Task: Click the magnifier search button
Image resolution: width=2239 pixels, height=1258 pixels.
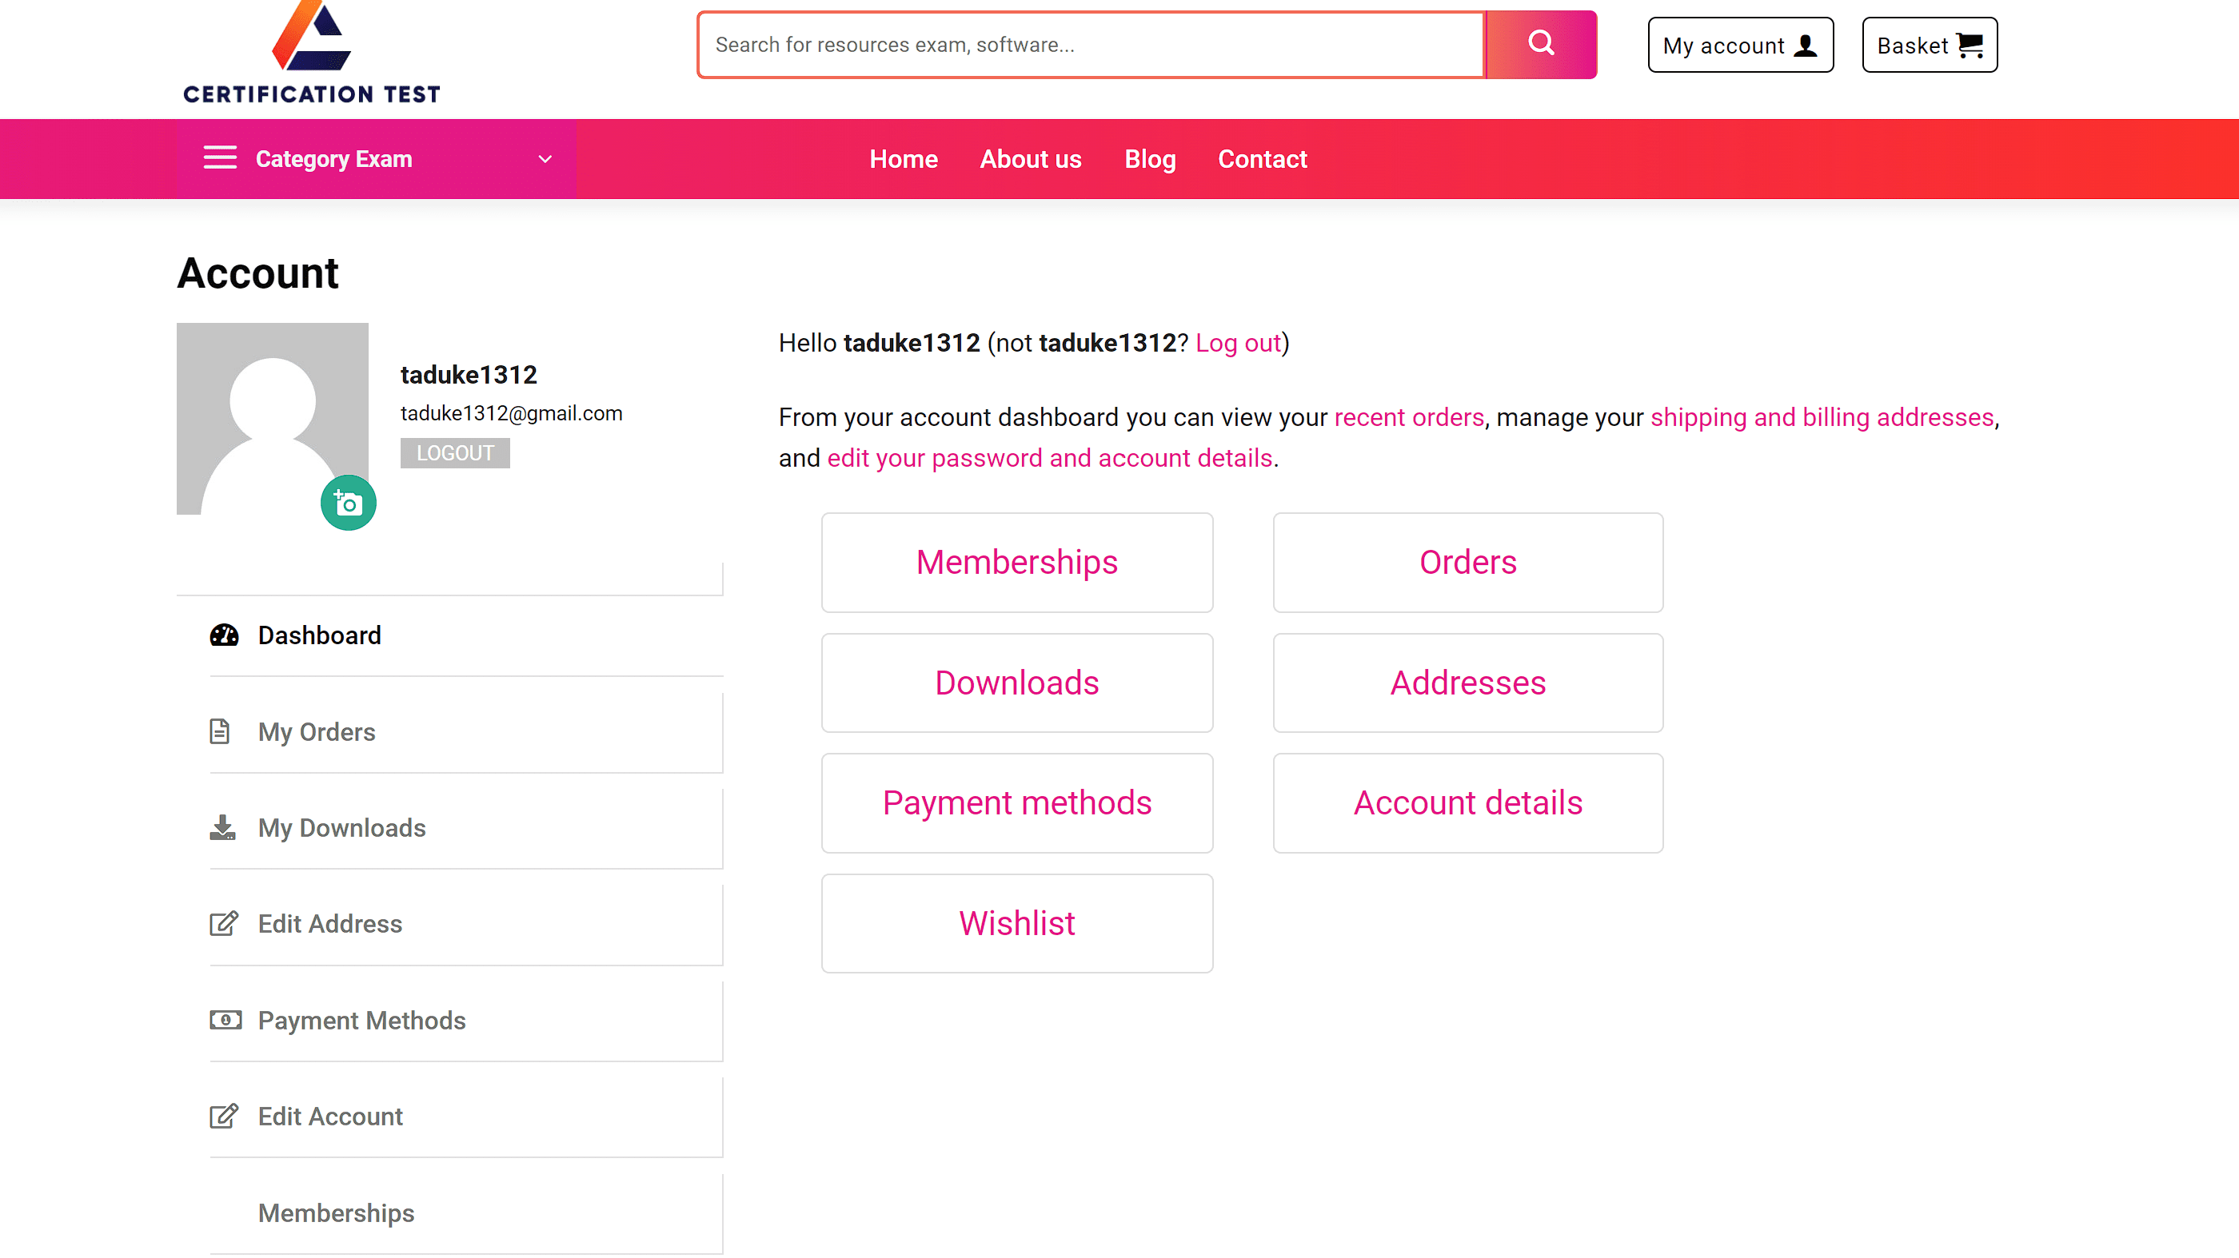Action: pos(1540,44)
